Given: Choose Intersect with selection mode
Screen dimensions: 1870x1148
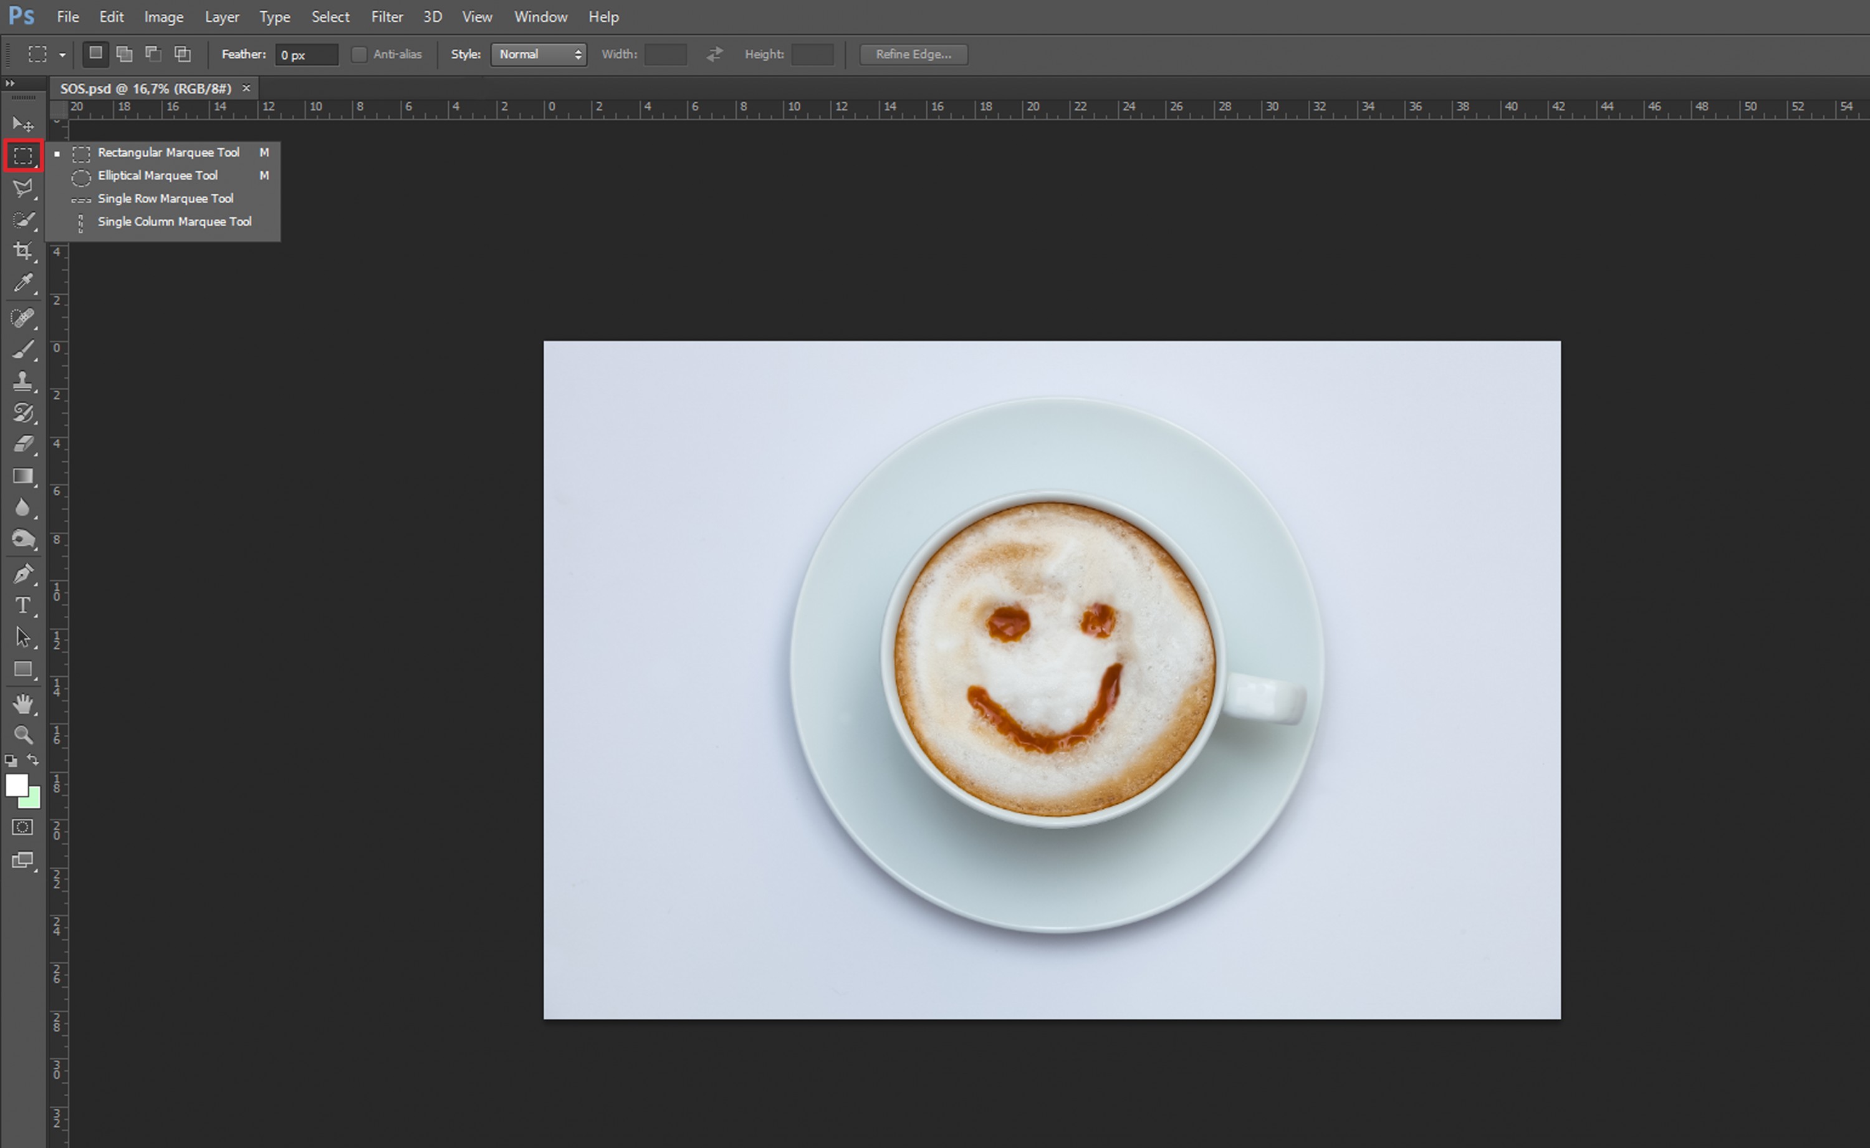Looking at the screenshot, I should pyautogui.click(x=183, y=54).
